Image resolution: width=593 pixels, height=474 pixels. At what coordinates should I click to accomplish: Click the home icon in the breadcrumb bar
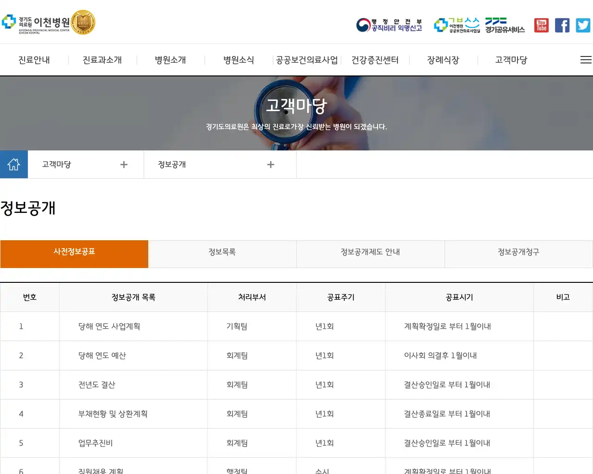pos(14,164)
